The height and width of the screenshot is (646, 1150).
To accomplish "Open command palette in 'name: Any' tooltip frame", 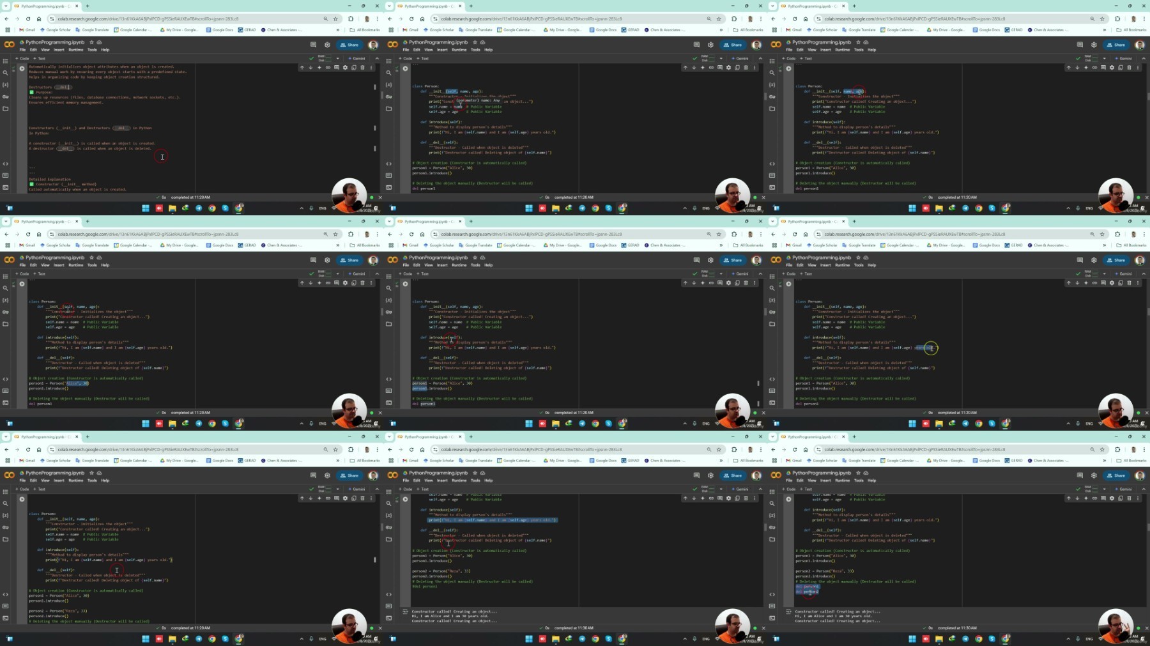I will [388, 176].
